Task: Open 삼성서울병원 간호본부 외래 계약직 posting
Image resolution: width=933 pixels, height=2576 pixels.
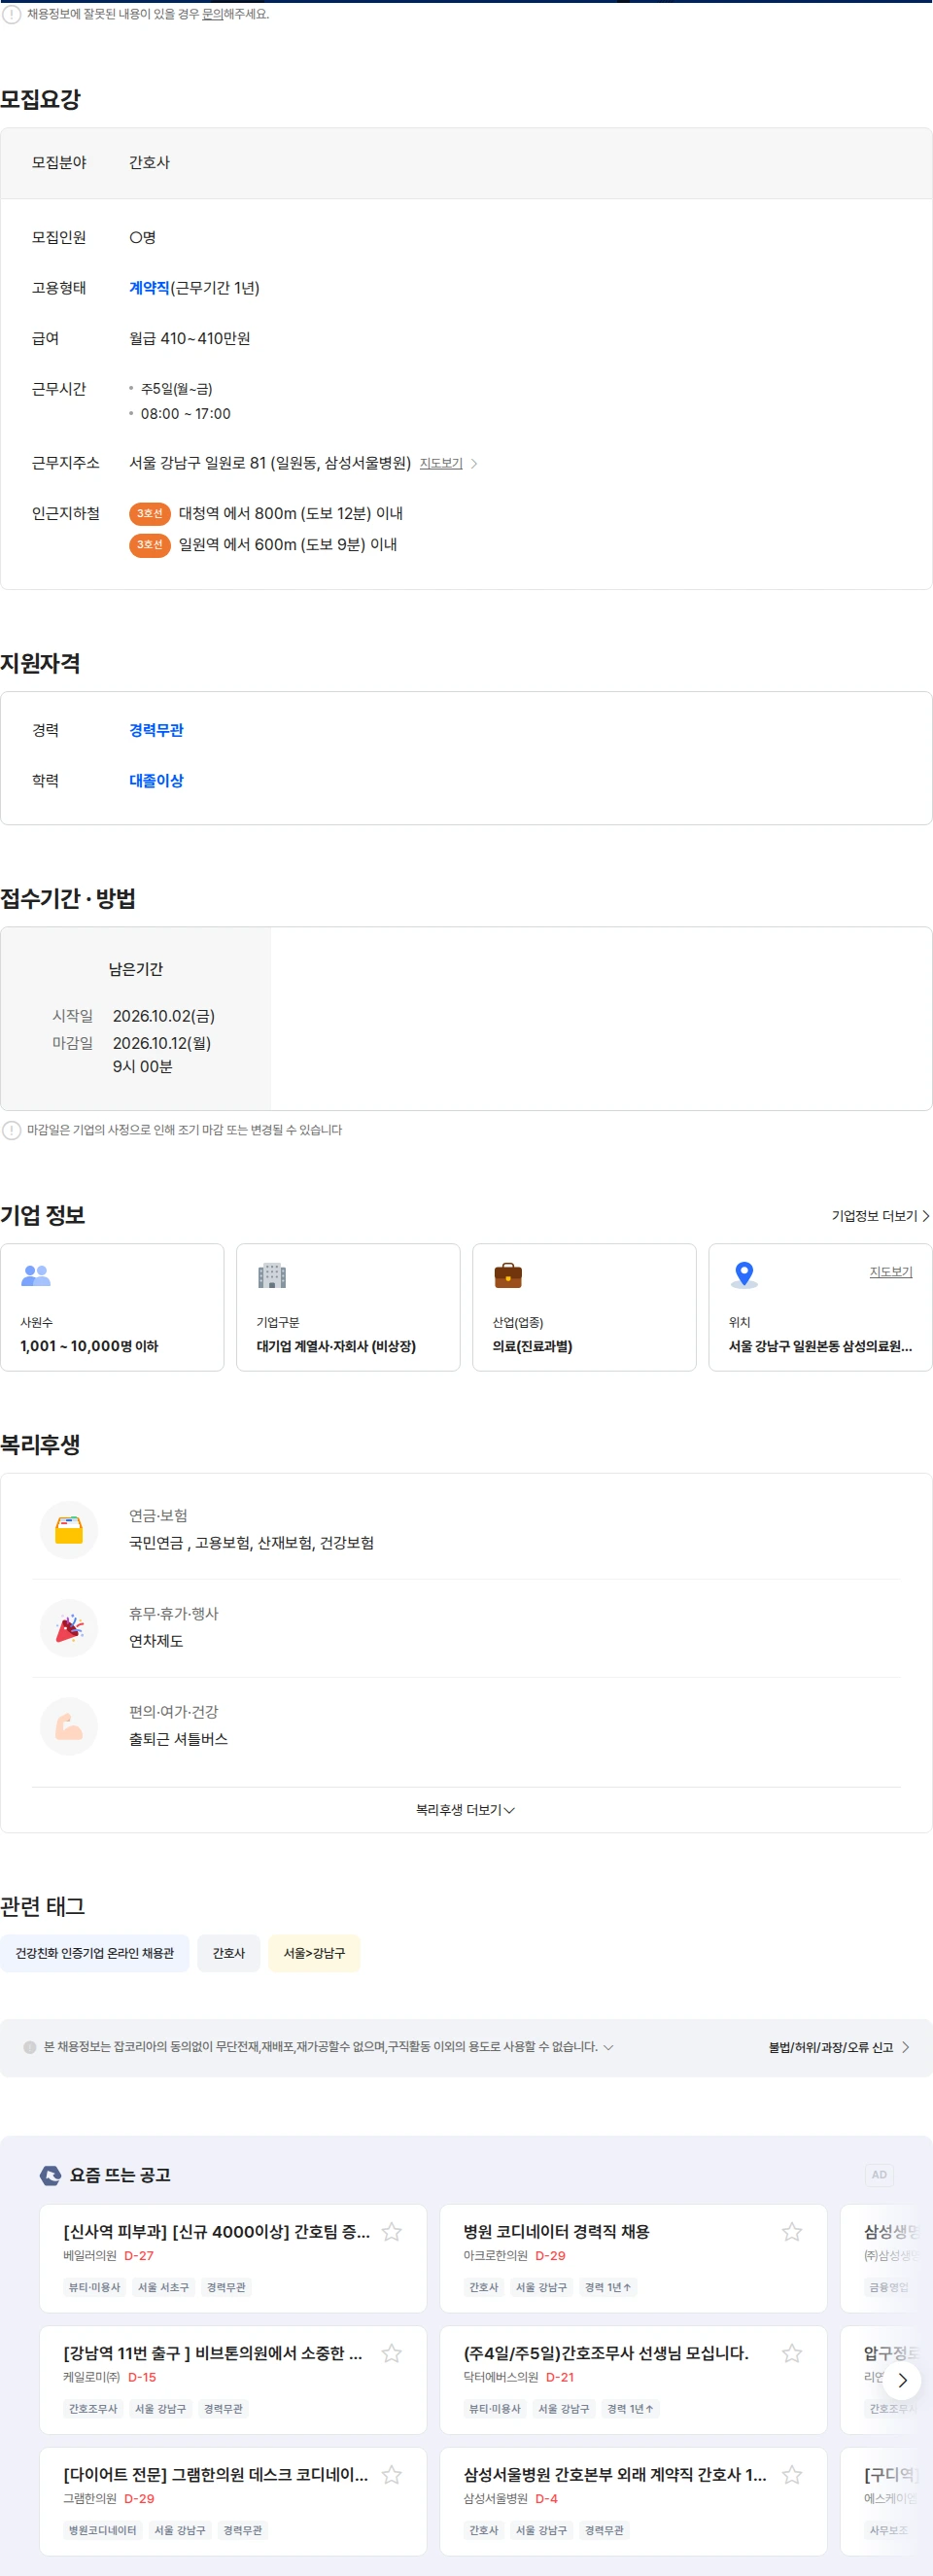Action: (615, 2475)
